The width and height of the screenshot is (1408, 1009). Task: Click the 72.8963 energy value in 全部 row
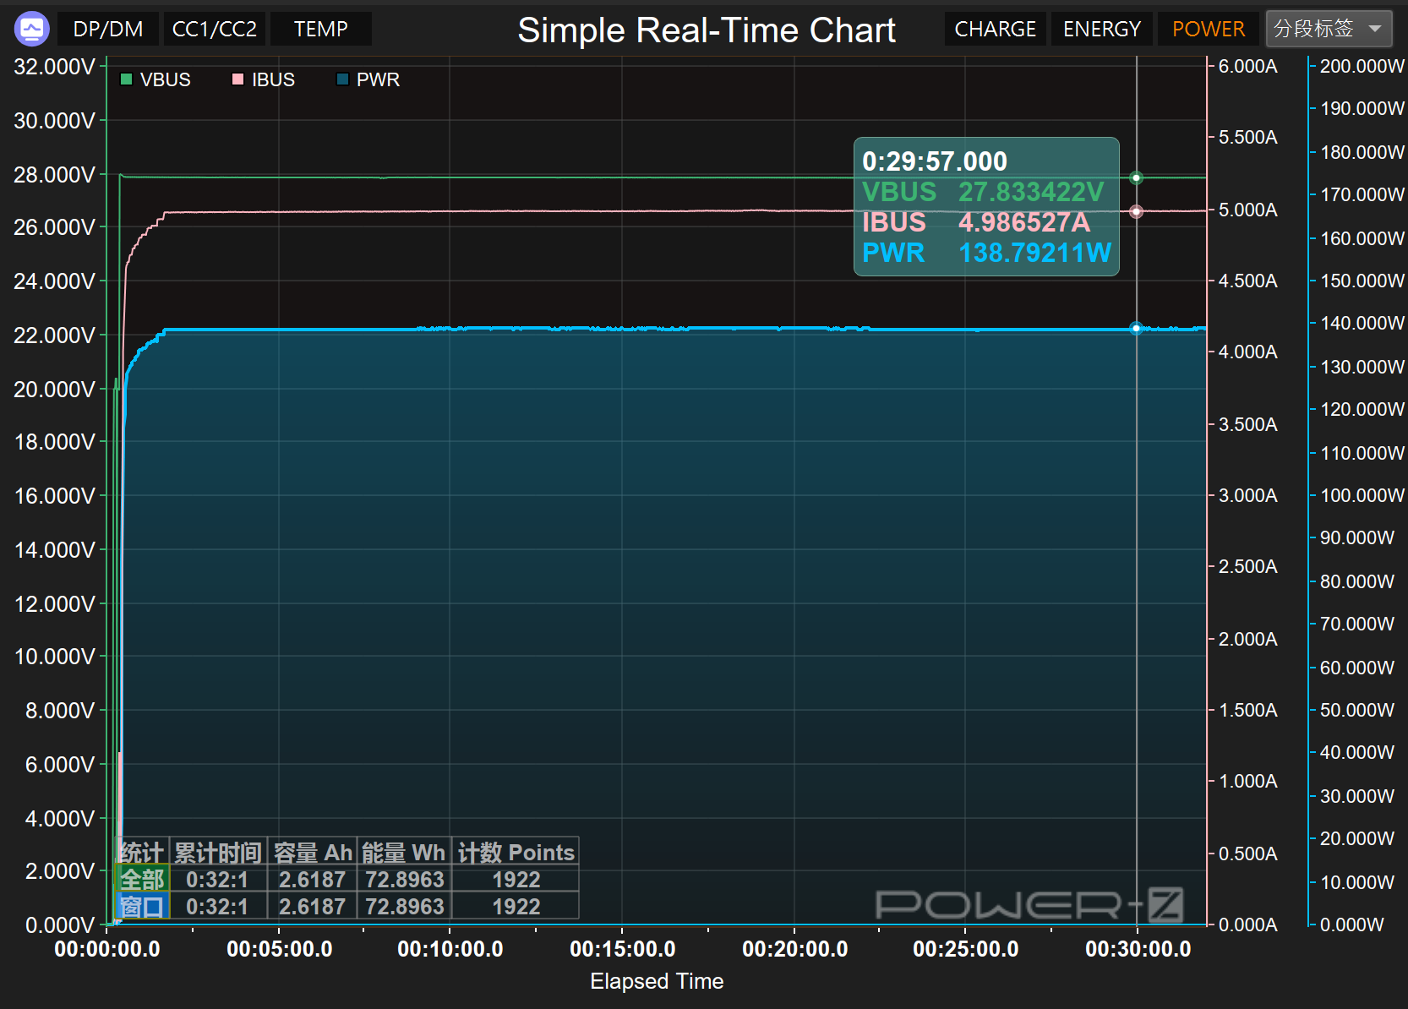pos(404,879)
